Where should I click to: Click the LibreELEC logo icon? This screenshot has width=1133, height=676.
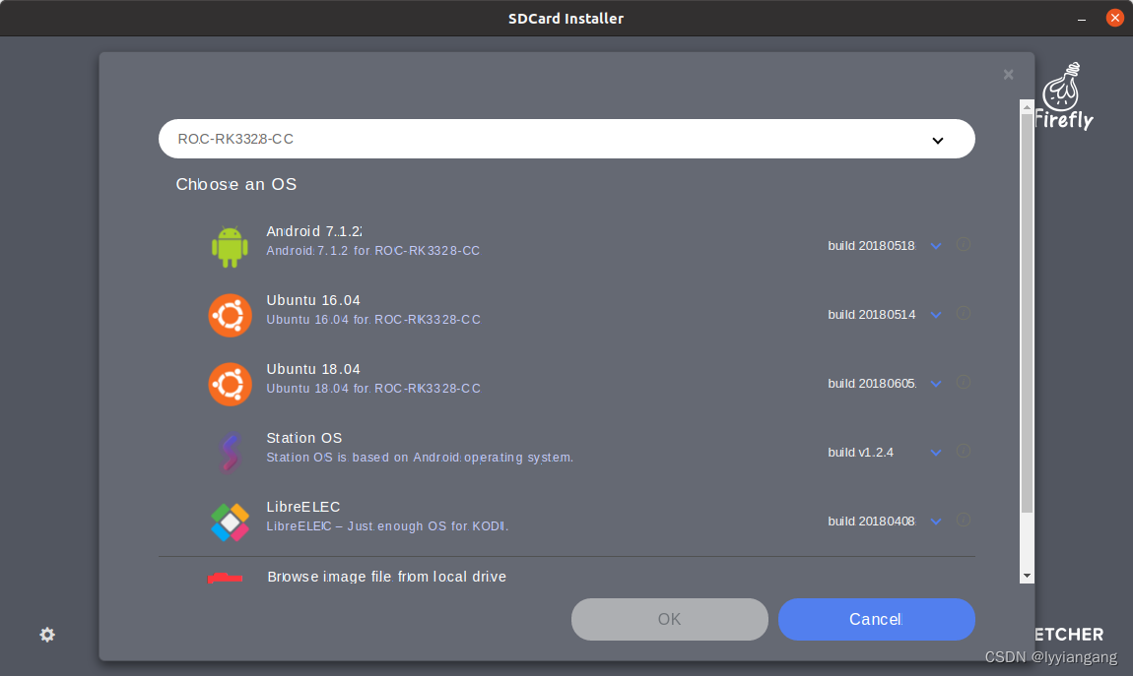click(230, 522)
